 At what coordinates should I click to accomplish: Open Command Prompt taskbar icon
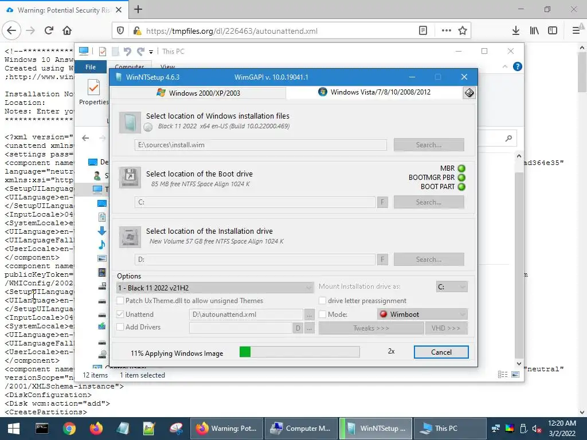coord(41,429)
